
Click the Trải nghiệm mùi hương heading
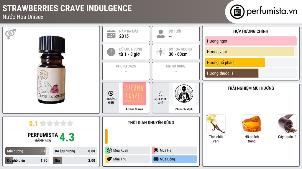click(x=251, y=88)
